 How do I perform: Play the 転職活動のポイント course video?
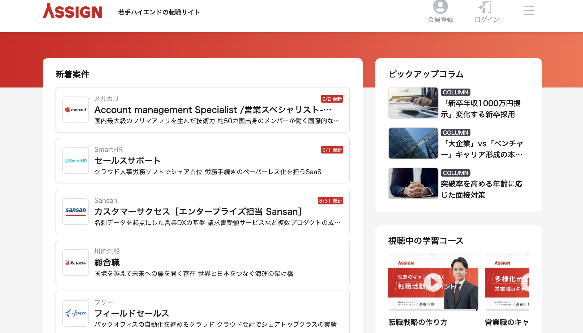pyautogui.click(x=433, y=282)
